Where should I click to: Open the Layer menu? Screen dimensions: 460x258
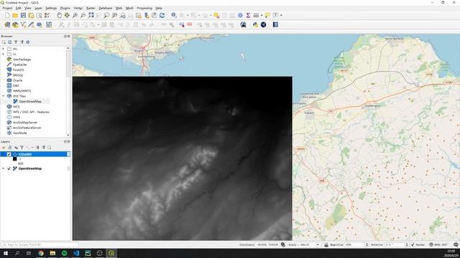coord(38,8)
